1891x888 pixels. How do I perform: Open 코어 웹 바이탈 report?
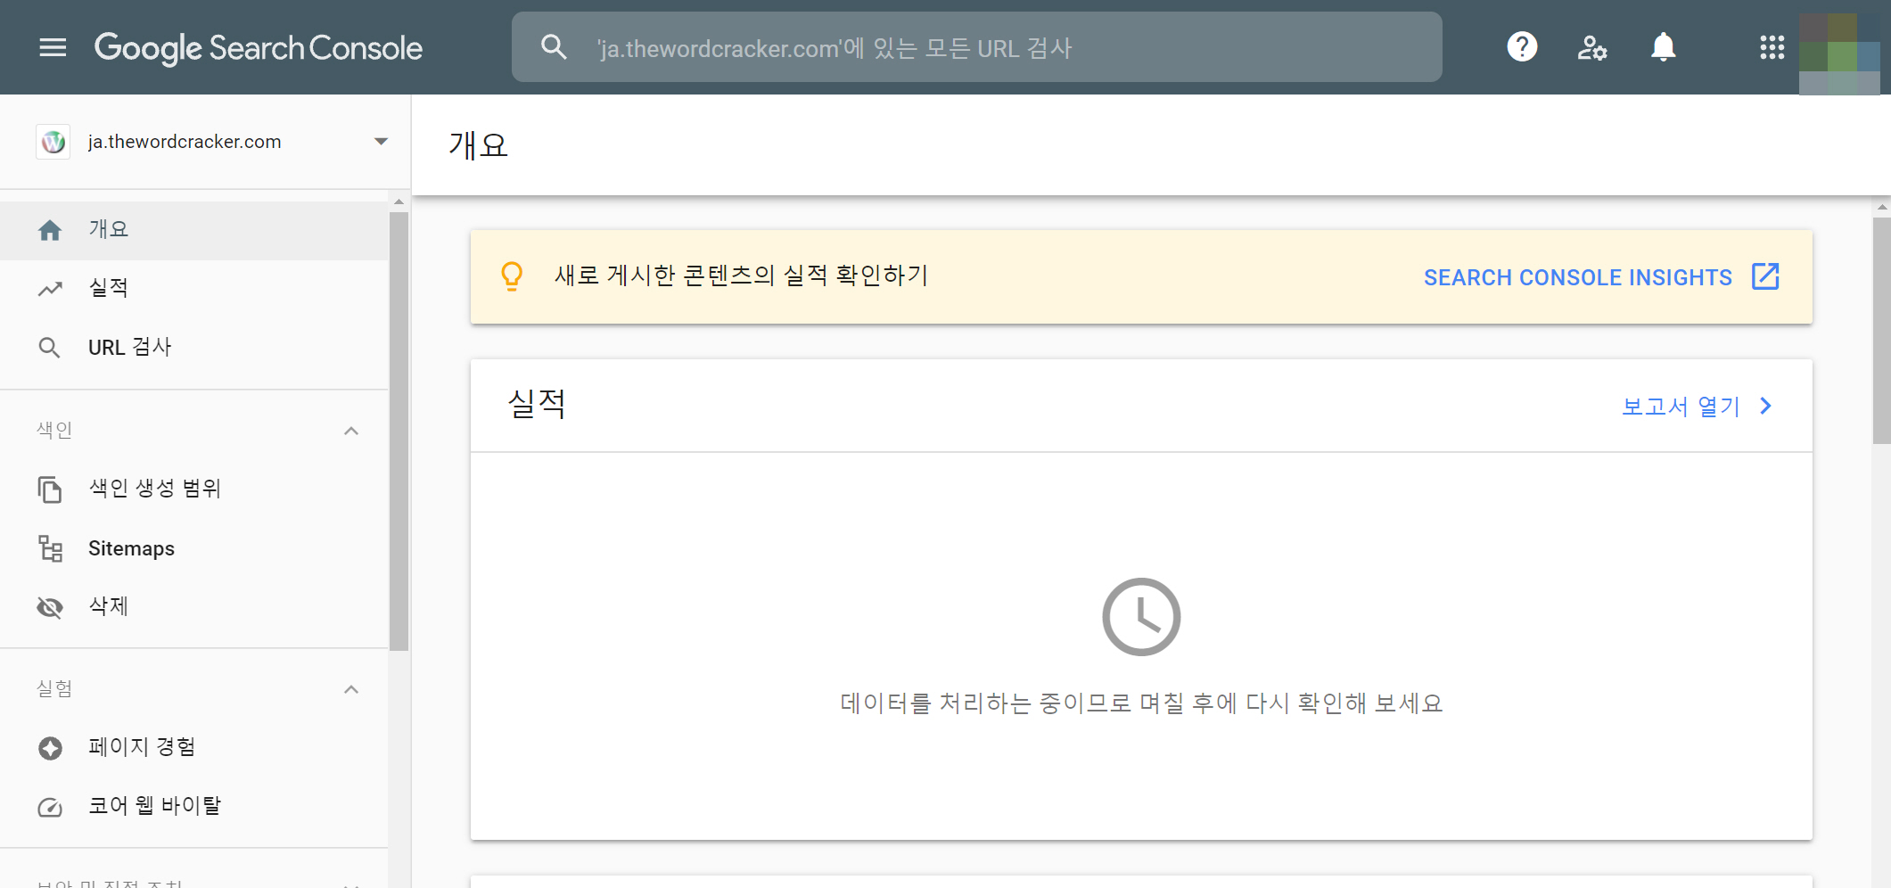pyautogui.click(x=194, y=806)
